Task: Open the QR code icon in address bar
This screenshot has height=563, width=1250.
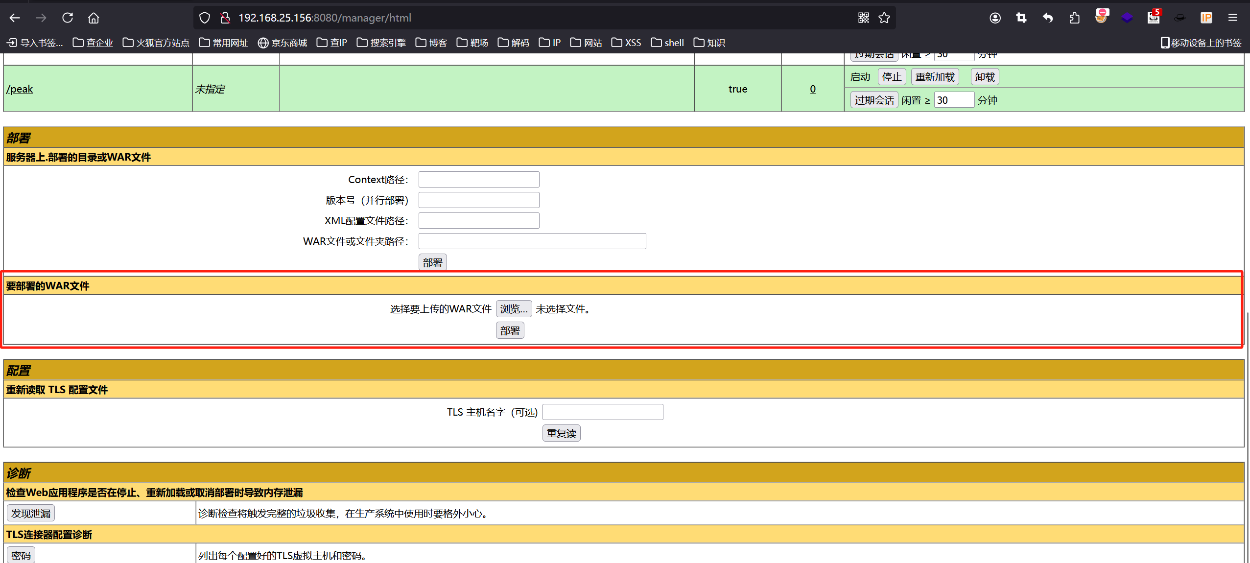Action: (863, 18)
